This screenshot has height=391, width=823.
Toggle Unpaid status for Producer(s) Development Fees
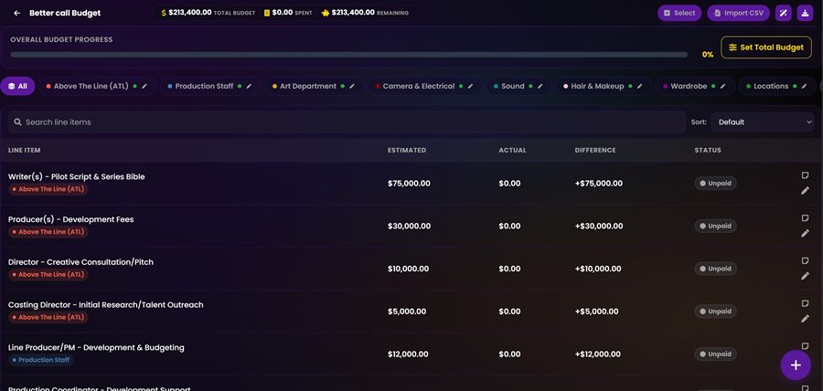pos(715,226)
